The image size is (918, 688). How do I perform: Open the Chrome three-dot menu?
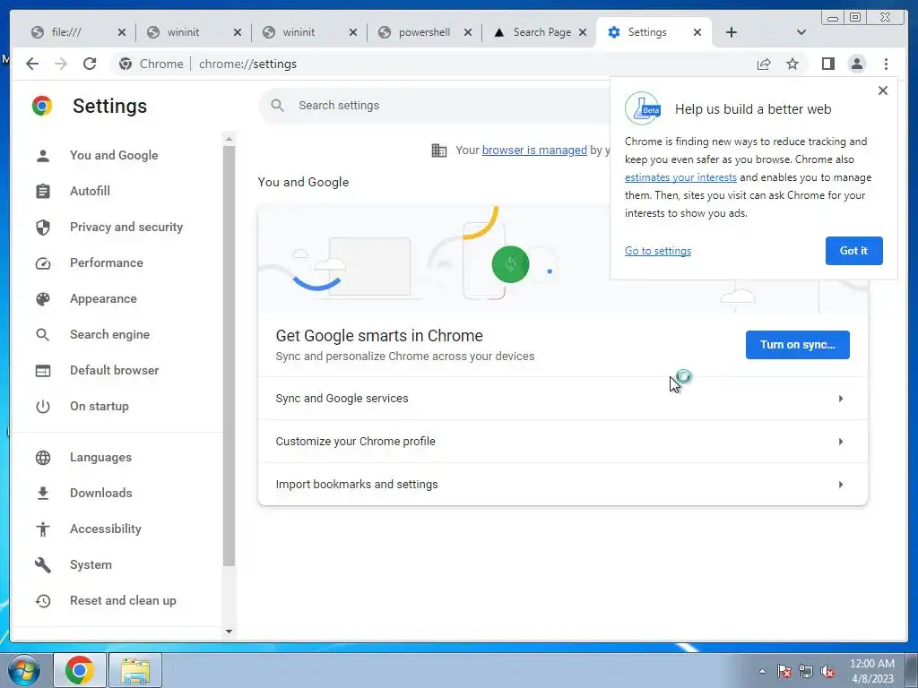886,64
